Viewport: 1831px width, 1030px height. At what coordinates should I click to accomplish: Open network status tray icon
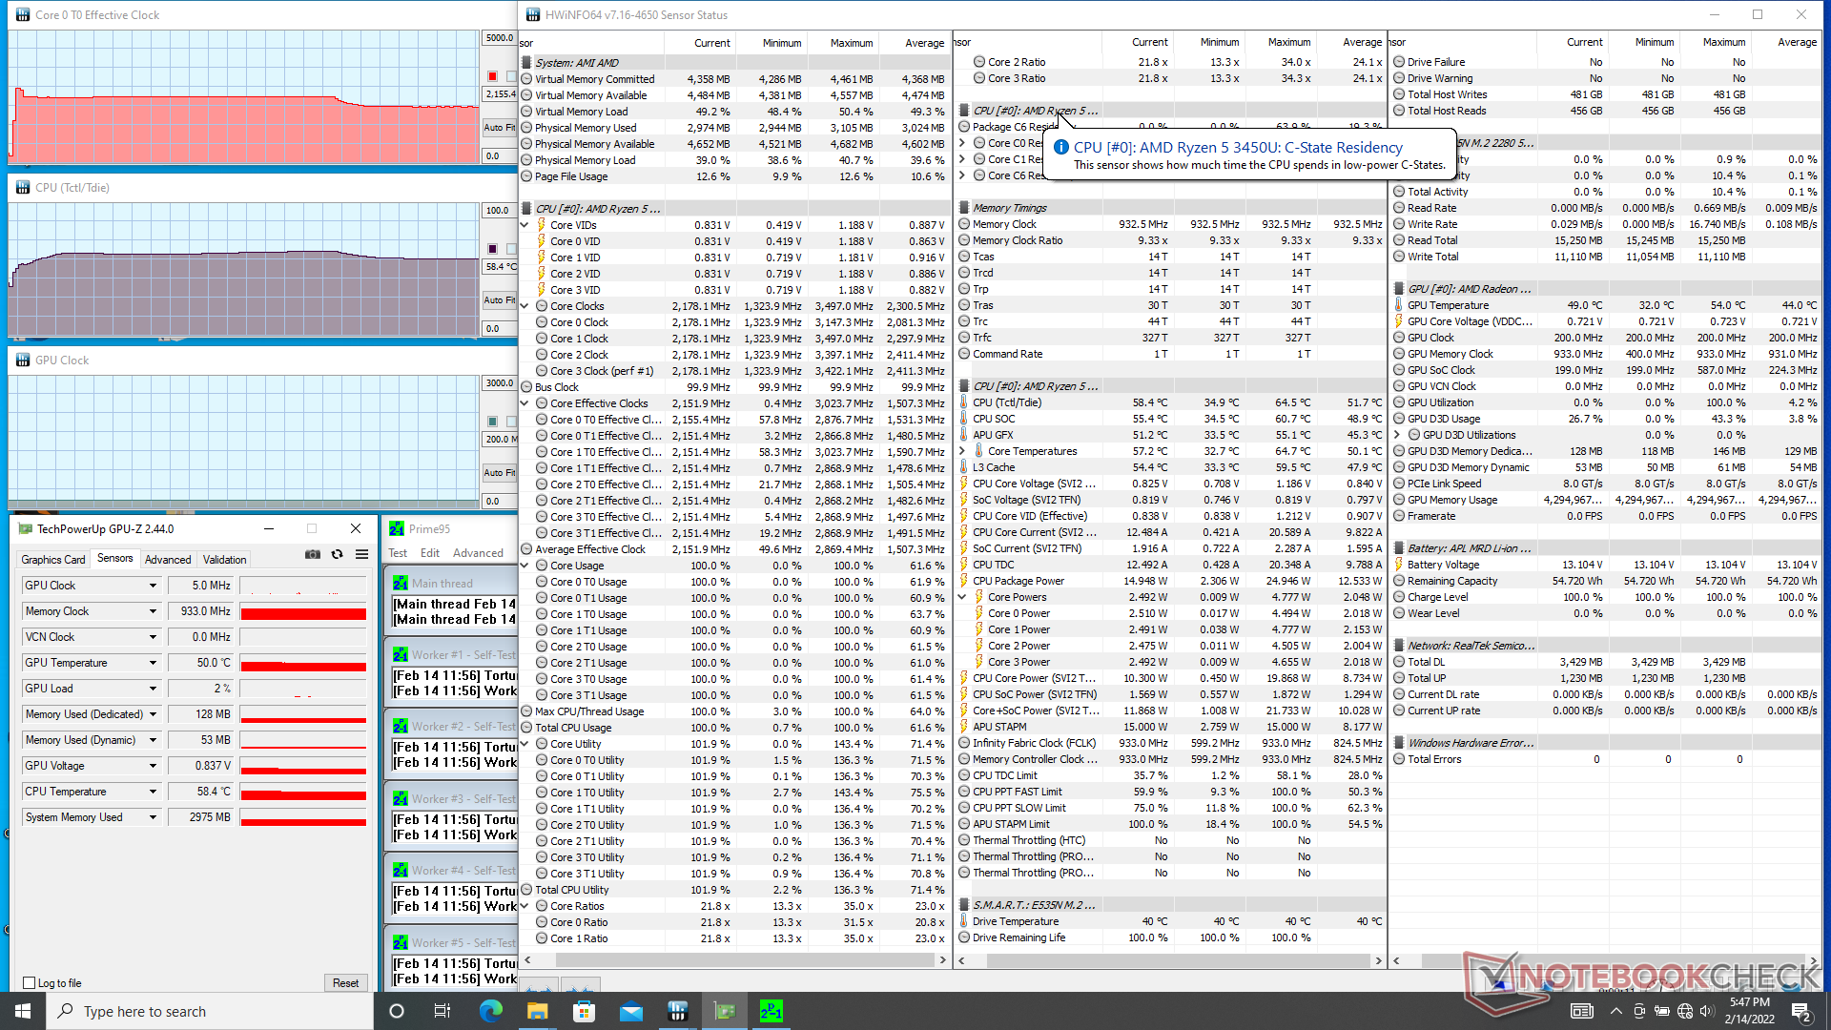tap(1685, 1011)
